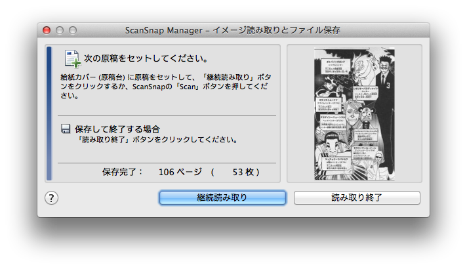Minimize the ScanSnap Manager window

click(60, 30)
